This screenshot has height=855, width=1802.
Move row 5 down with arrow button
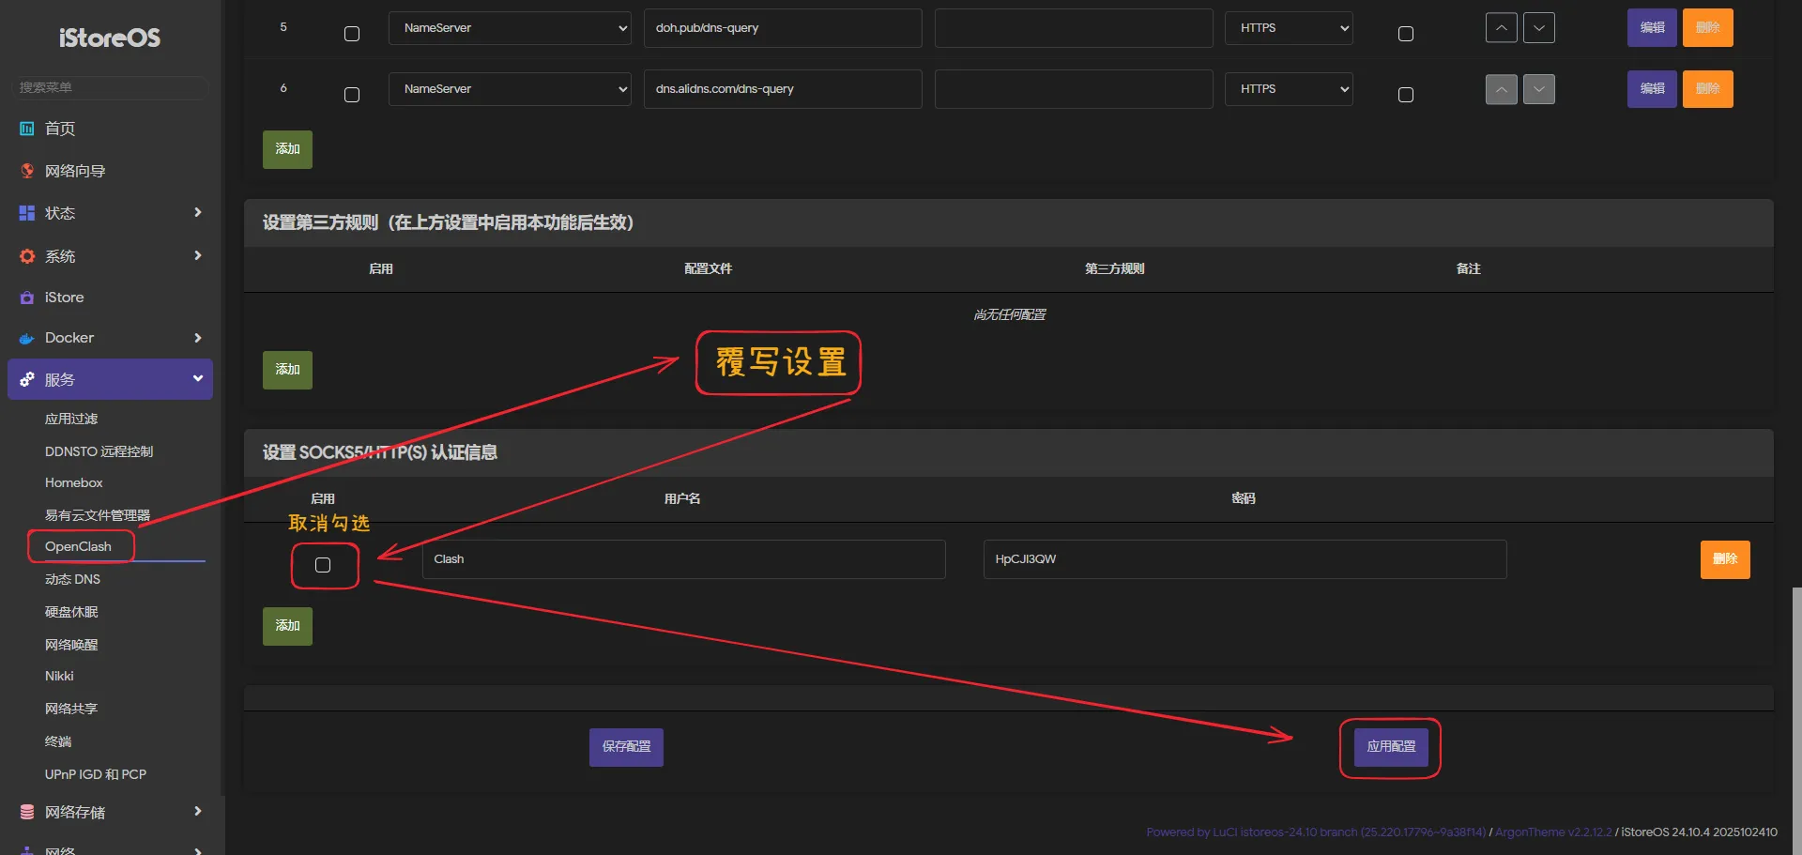click(x=1538, y=28)
